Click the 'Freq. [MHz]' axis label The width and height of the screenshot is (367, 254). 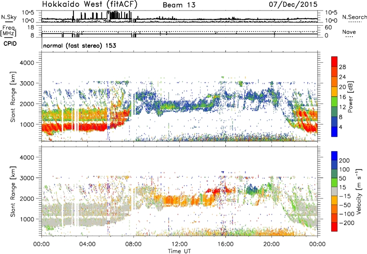[x=8, y=31]
